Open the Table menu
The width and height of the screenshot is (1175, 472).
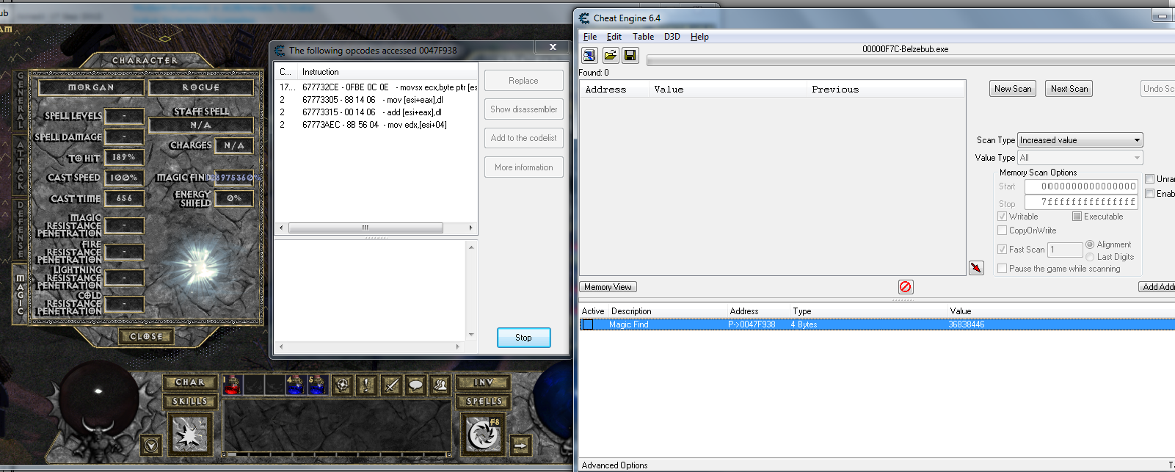(x=644, y=37)
